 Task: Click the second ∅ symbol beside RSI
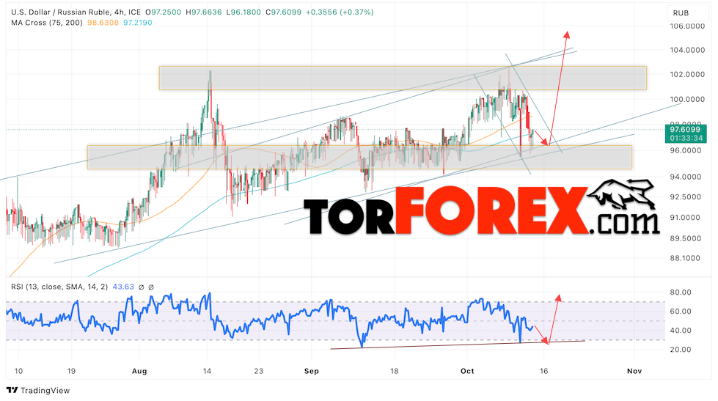click(x=151, y=287)
